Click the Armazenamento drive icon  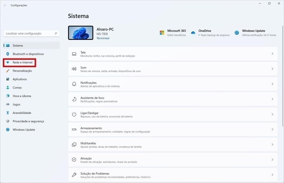pyautogui.click(x=74, y=129)
